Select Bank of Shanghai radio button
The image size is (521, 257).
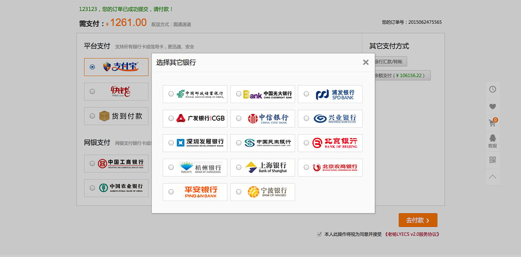click(x=239, y=168)
